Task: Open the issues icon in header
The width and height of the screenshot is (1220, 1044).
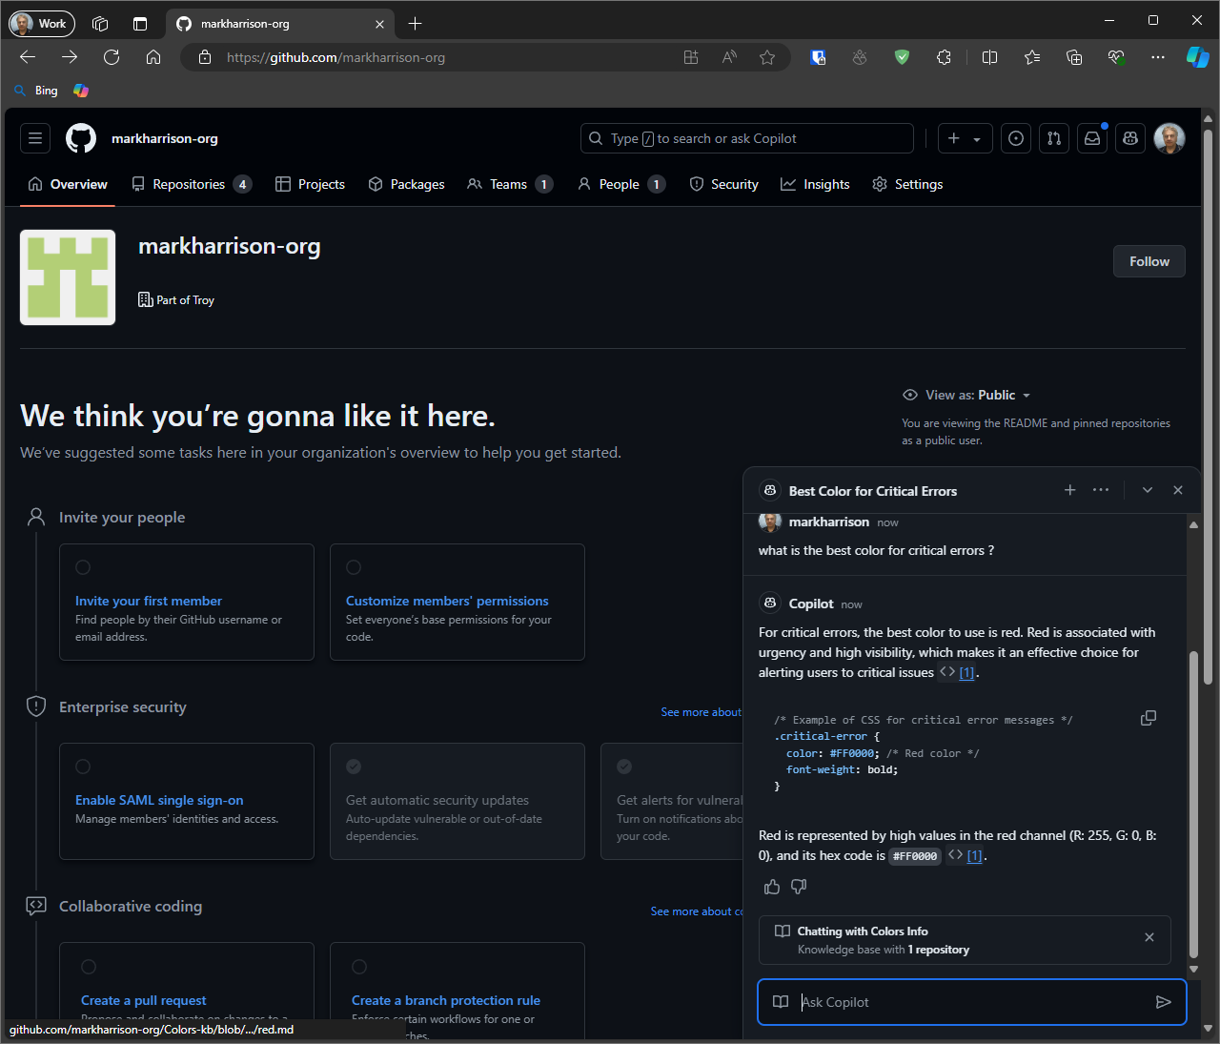Action: point(1016,138)
